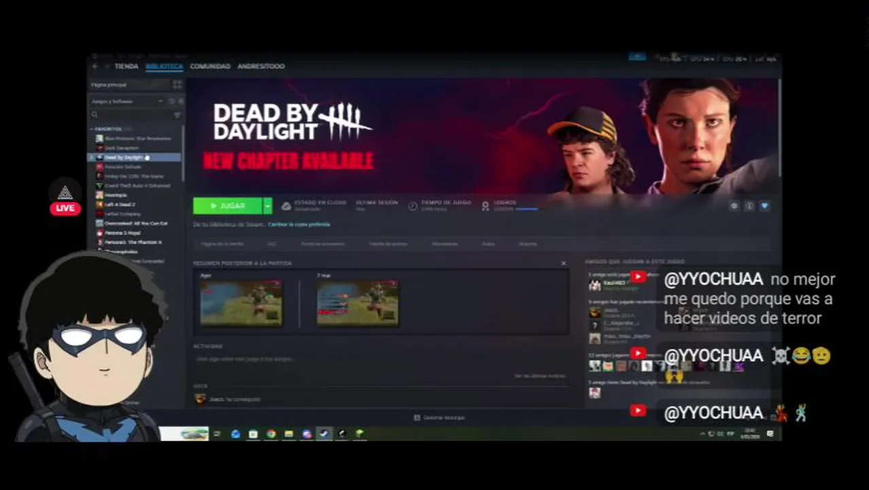This screenshot has height=490, width=869.
Task: Select Dead by Daylight in library list
Action: pyautogui.click(x=136, y=157)
